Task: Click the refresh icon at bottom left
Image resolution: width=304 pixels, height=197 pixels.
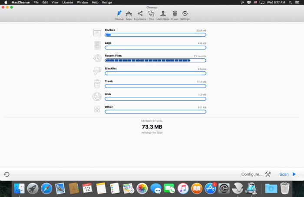Action: (x=7, y=174)
